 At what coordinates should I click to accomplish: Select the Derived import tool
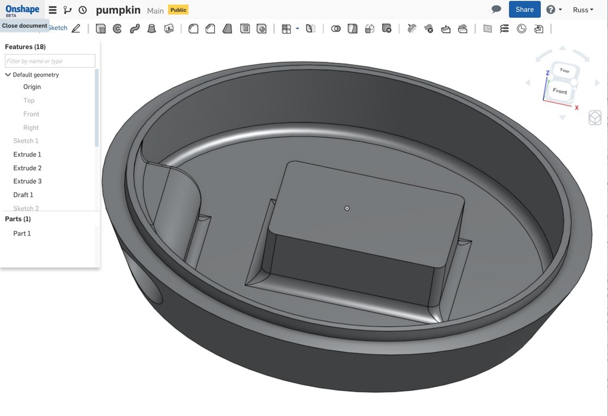click(x=539, y=28)
